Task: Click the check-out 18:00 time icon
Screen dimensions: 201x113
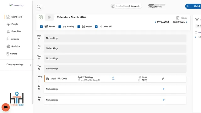Action: (139, 80)
